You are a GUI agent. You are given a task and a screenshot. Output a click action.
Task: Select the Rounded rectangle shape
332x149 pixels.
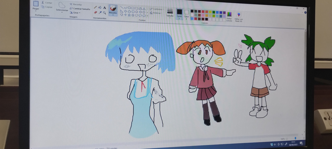click(x=137, y=8)
